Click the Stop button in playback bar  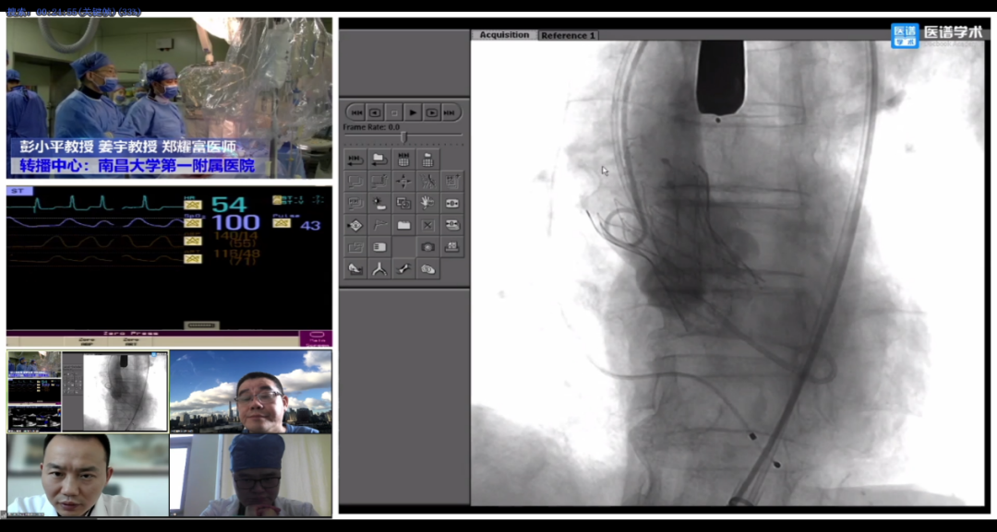394,112
